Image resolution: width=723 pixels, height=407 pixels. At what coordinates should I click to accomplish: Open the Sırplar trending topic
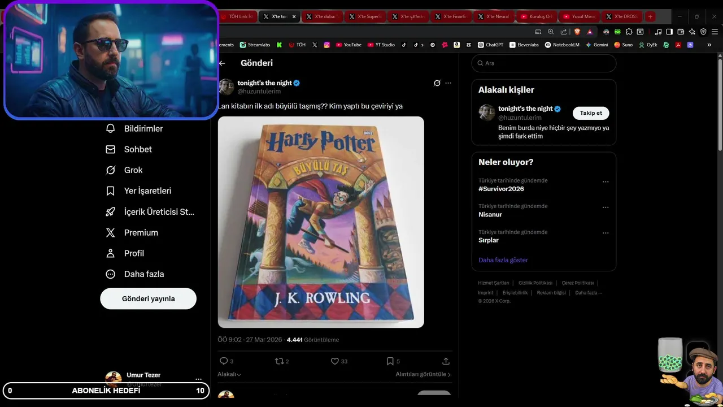tap(489, 240)
